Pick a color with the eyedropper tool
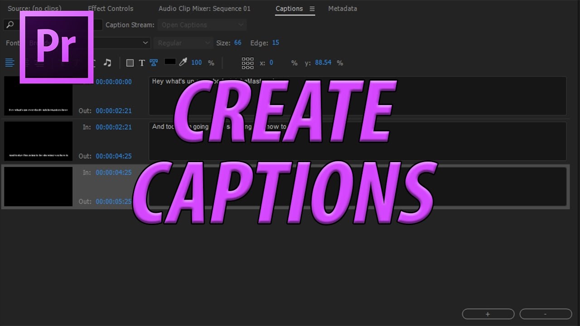Viewport: 580px width, 326px height. coord(183,62)
